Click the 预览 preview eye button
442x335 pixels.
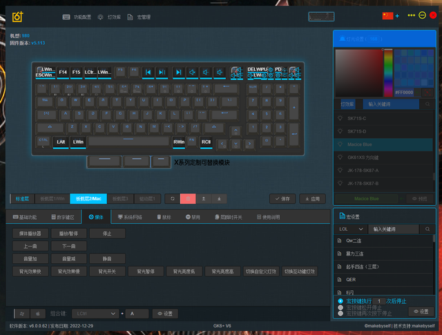click(x=420, y=199)
